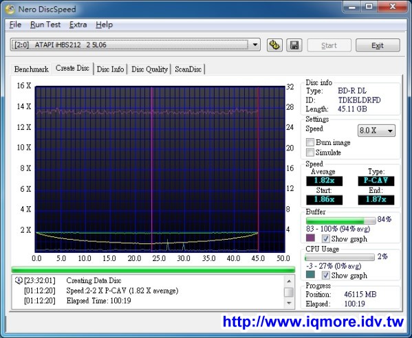Toggle Buffer Show graph checkbox
Viewport: 412px width, 338px height.
(325, 238)
